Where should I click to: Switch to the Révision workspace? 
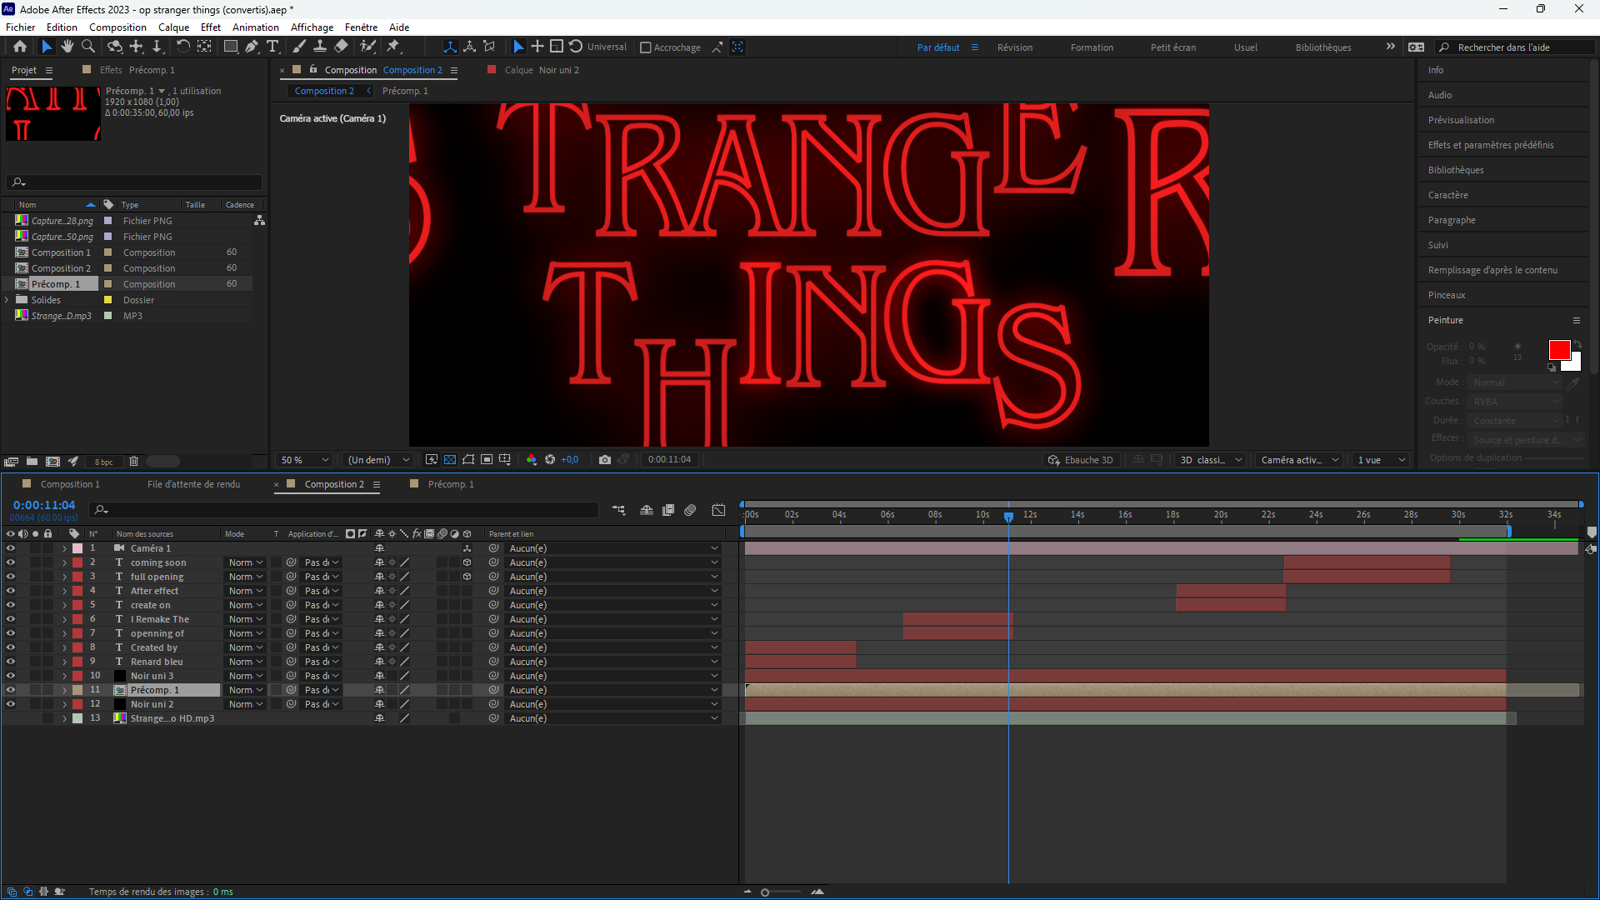[1014, 47]
